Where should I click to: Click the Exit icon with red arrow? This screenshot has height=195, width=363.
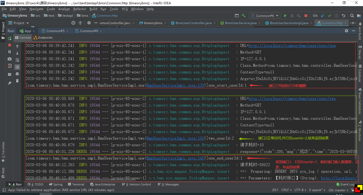click(x=10, y=65)
